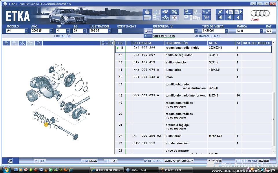Open the ?@ help/email icon
278x173 pixels.
174,12
